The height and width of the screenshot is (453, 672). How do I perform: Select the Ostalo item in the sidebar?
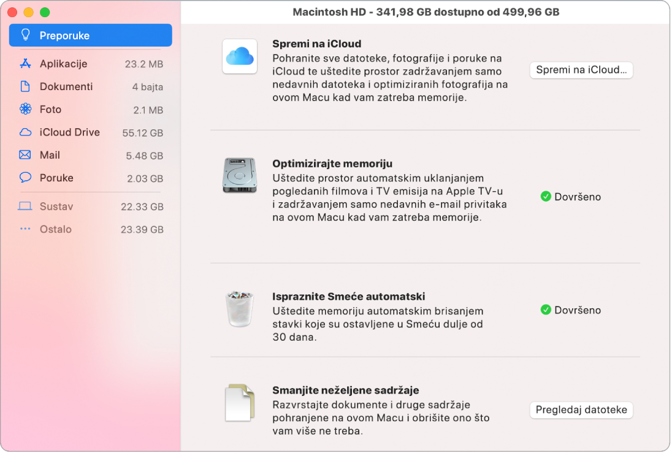coord(56,229)
